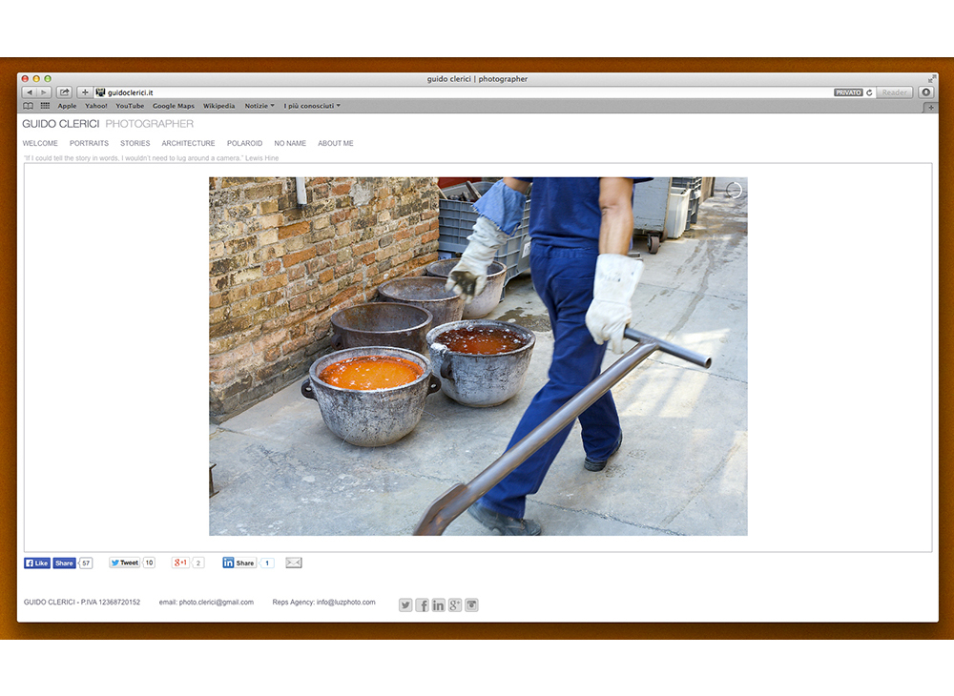Open the Apple bookmark
Viewport: 954px width, 696px height.
pyautogui.click(x=67, y=106)
